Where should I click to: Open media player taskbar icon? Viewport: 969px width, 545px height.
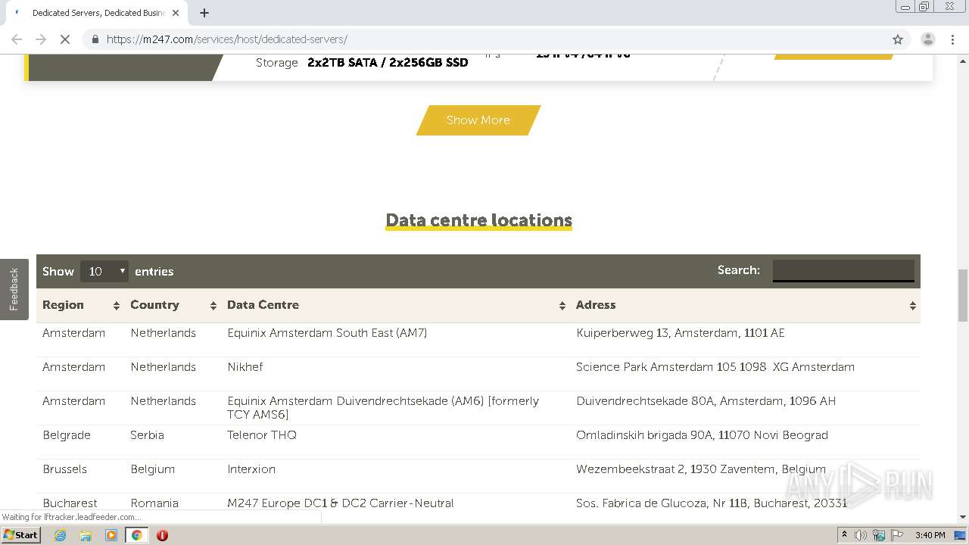[111, 535]
